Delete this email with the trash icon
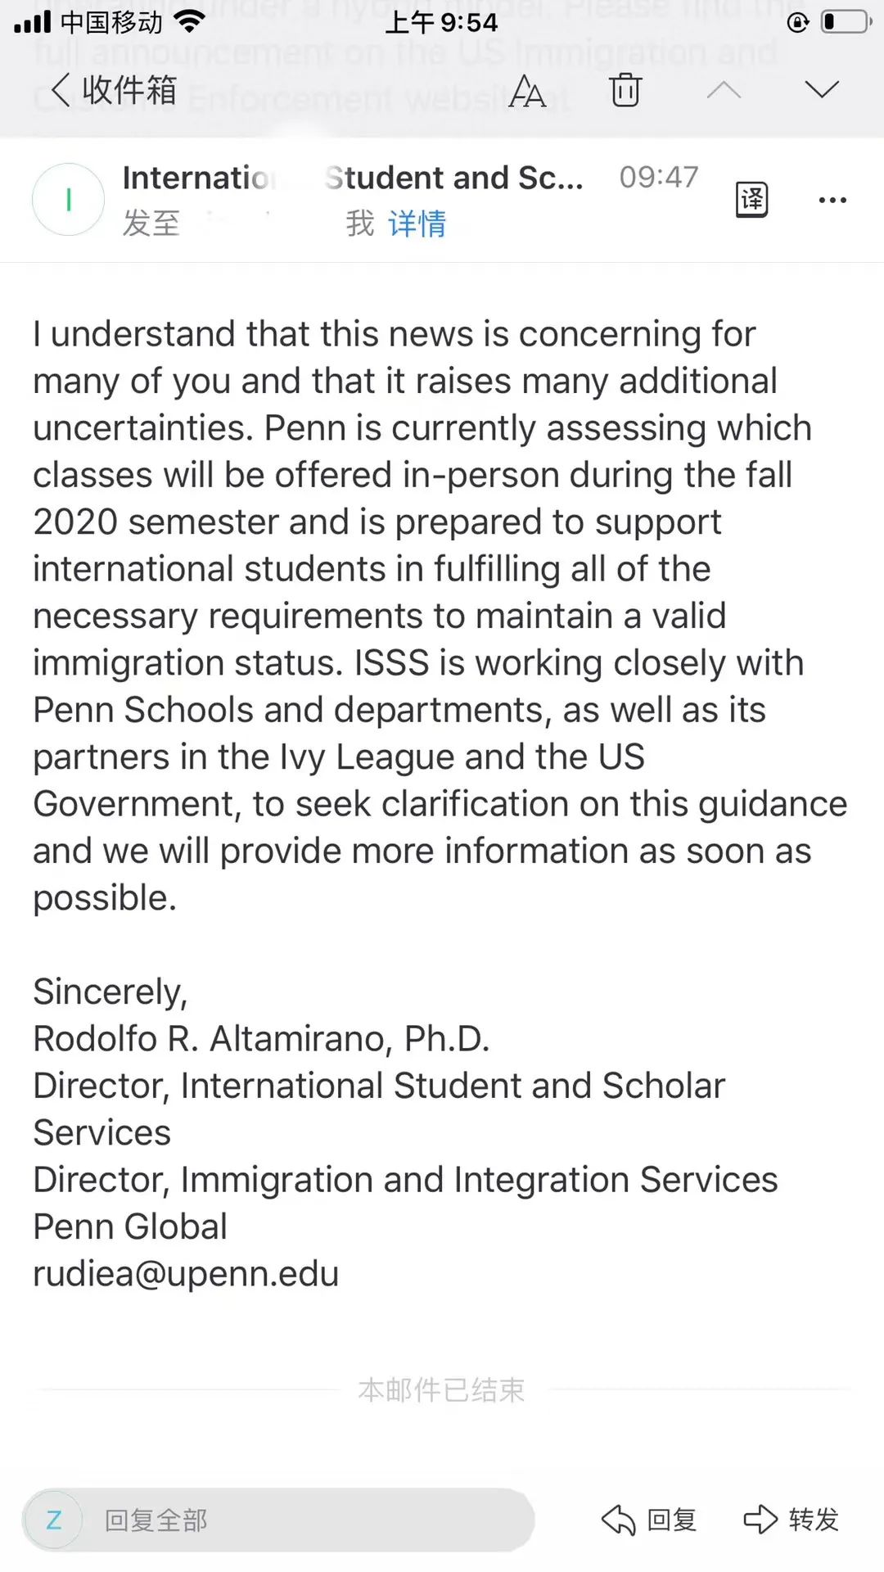The width and height of the screenshot is (884, 1572). pyautogui.click(x=625, y=90)
